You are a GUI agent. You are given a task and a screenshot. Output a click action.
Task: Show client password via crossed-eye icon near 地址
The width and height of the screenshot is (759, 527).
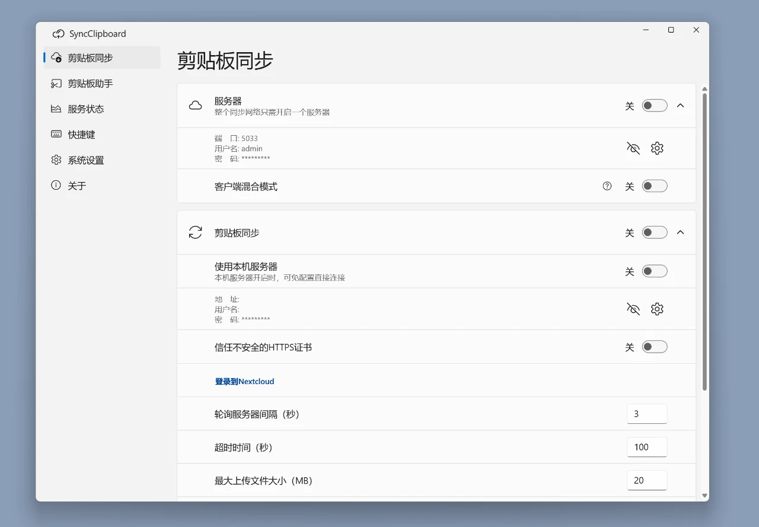click(633, 309)
